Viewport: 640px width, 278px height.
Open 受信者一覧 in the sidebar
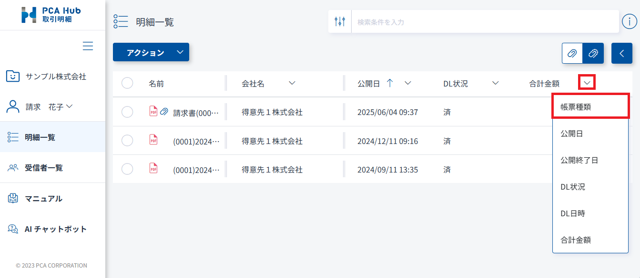pyautogui.click(x=43, y=168)
